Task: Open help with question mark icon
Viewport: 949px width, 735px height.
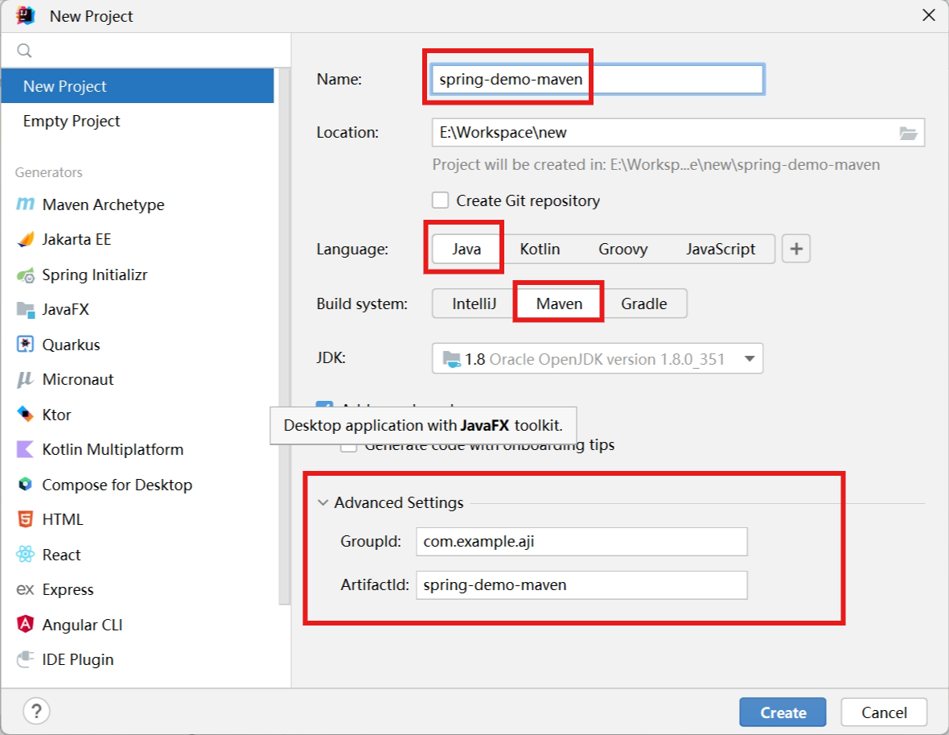Action: click(36, 711)
